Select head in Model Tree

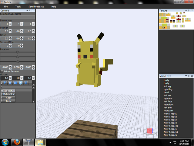pos(166,92)
